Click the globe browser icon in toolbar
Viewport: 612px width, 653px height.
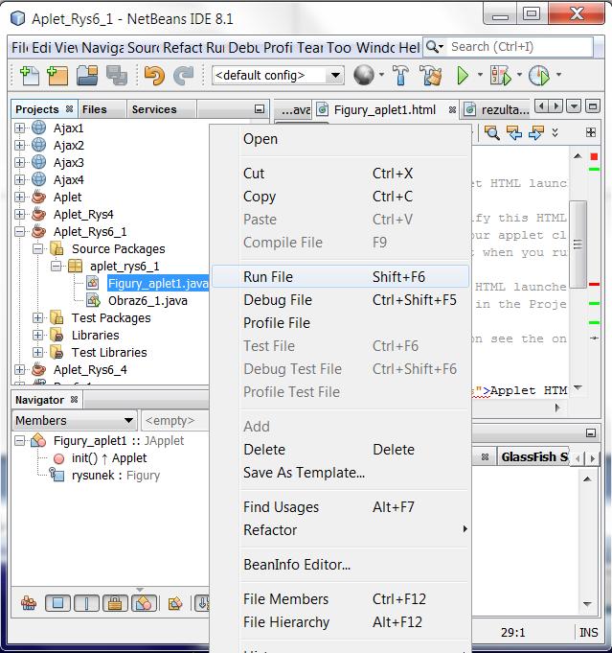[364, 76]
